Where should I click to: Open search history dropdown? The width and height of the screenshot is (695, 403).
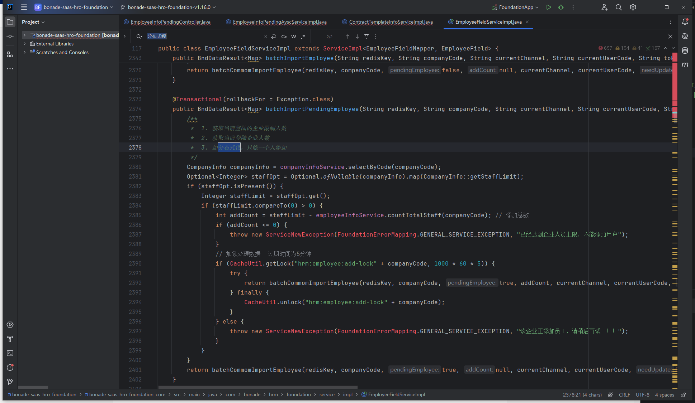(139, 37)
